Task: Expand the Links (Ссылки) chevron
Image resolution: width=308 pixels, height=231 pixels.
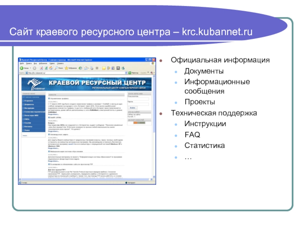Action: 148,72
